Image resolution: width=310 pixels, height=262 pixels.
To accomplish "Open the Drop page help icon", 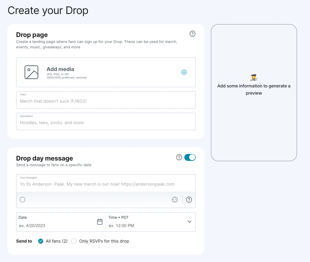I will click(x=192, y=34).
